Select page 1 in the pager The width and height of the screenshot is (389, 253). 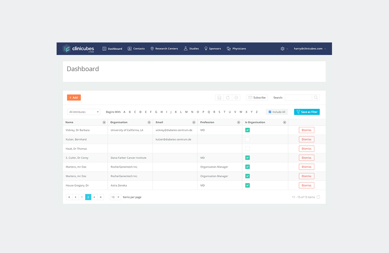coord(82,197)
